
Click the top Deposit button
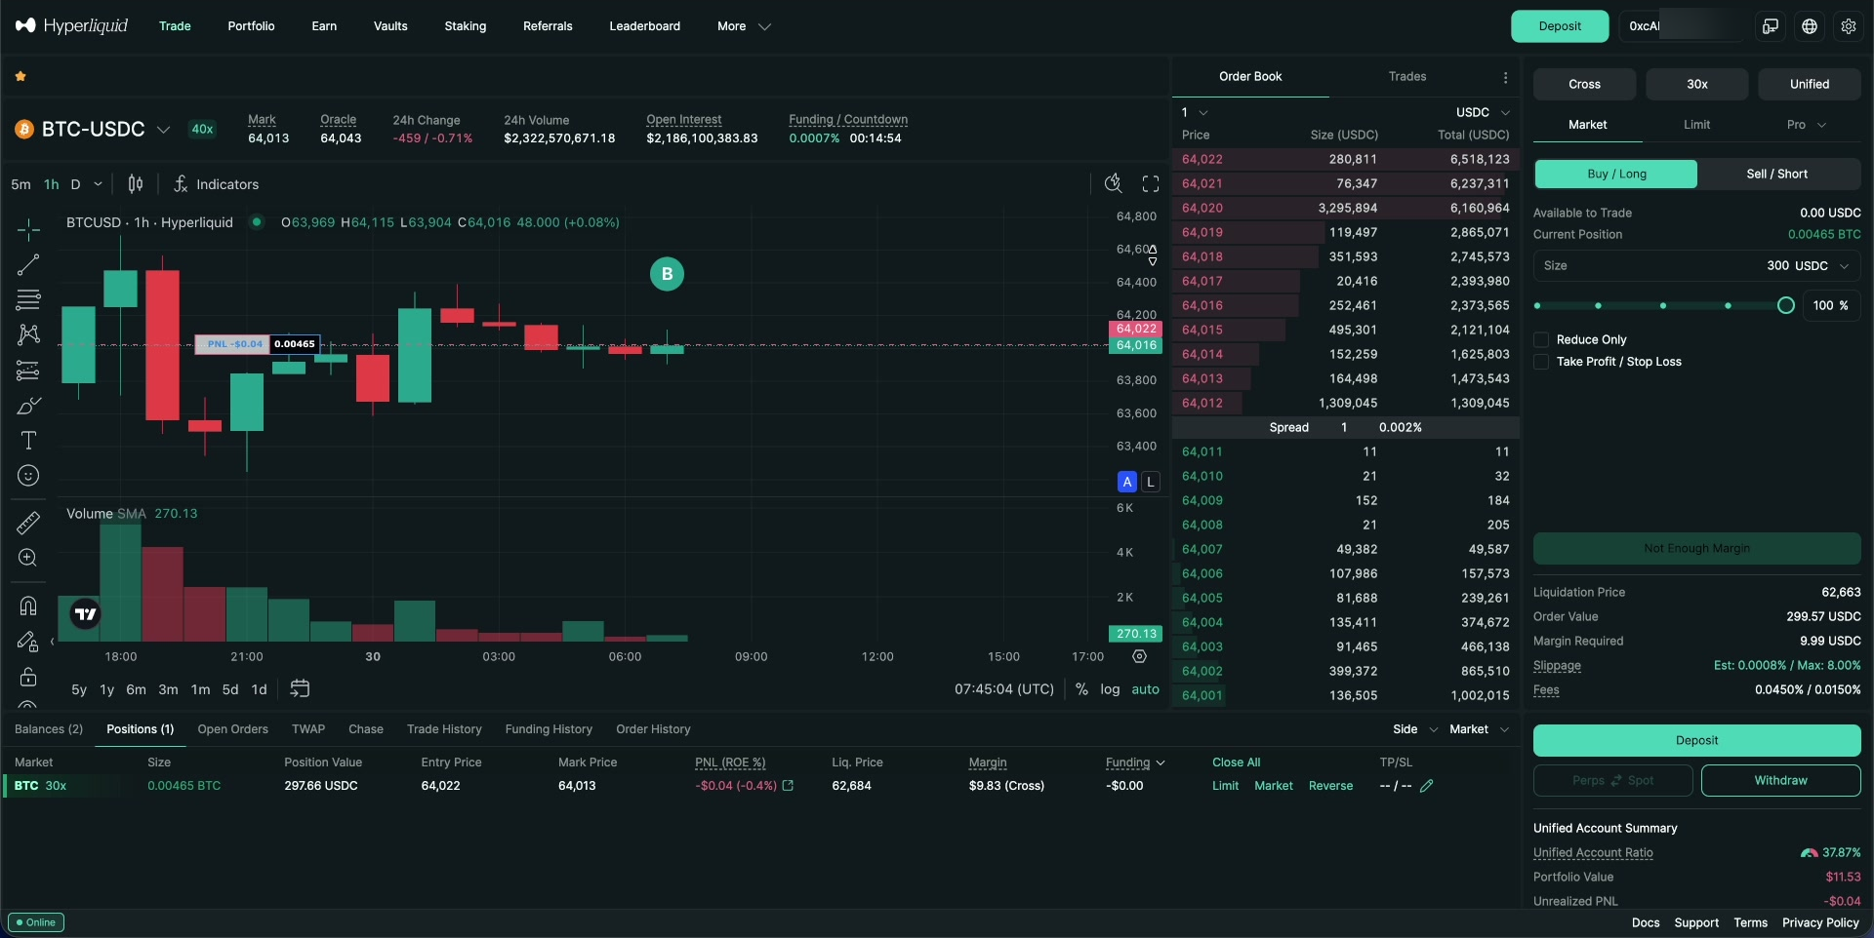pos(1560,26)
